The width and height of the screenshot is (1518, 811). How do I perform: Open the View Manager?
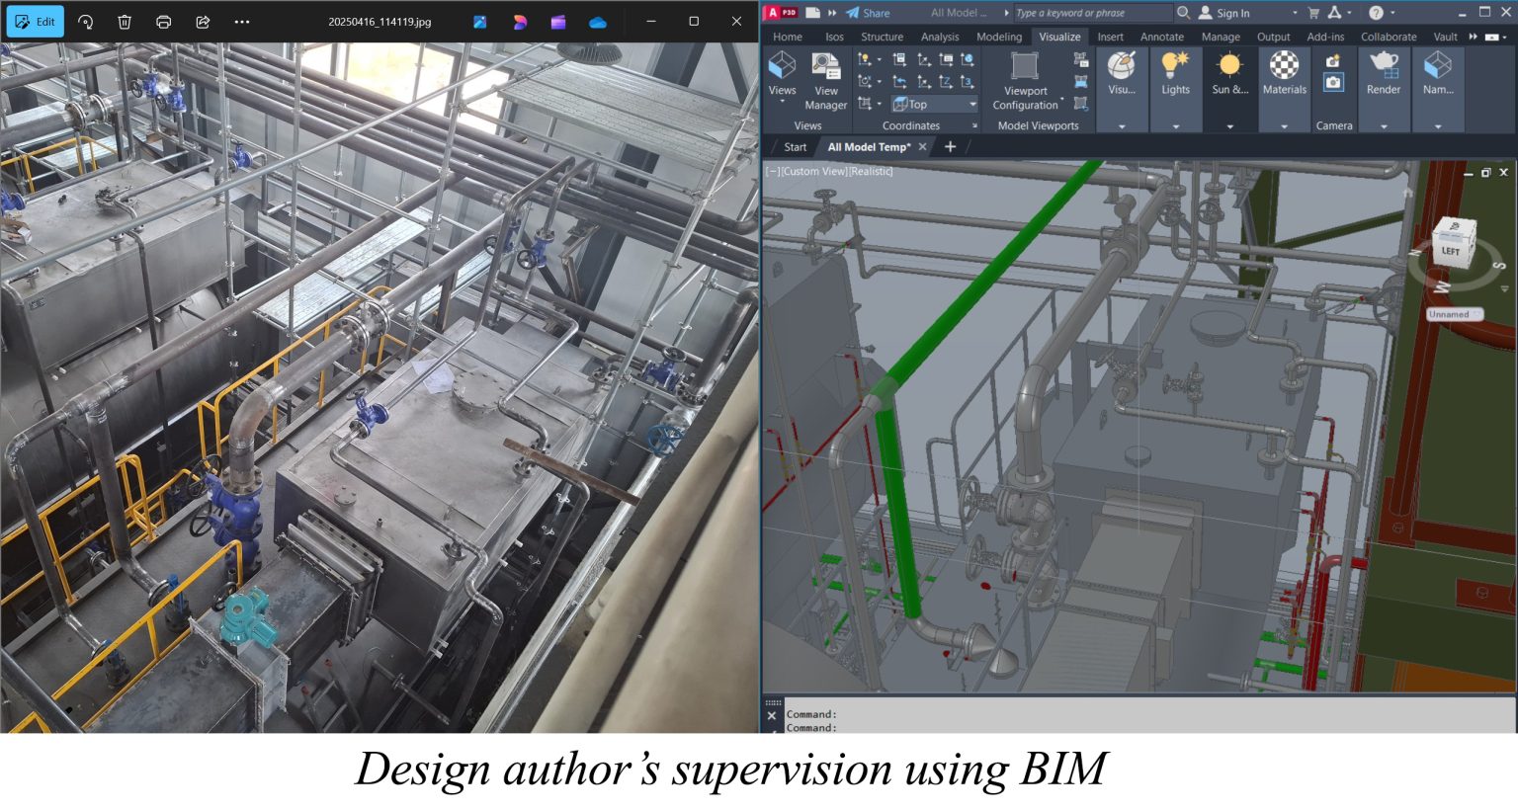coord(826,81)
